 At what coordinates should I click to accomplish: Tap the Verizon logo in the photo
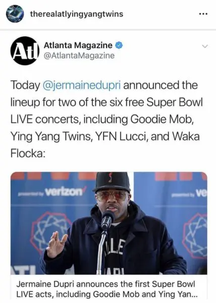64,192
